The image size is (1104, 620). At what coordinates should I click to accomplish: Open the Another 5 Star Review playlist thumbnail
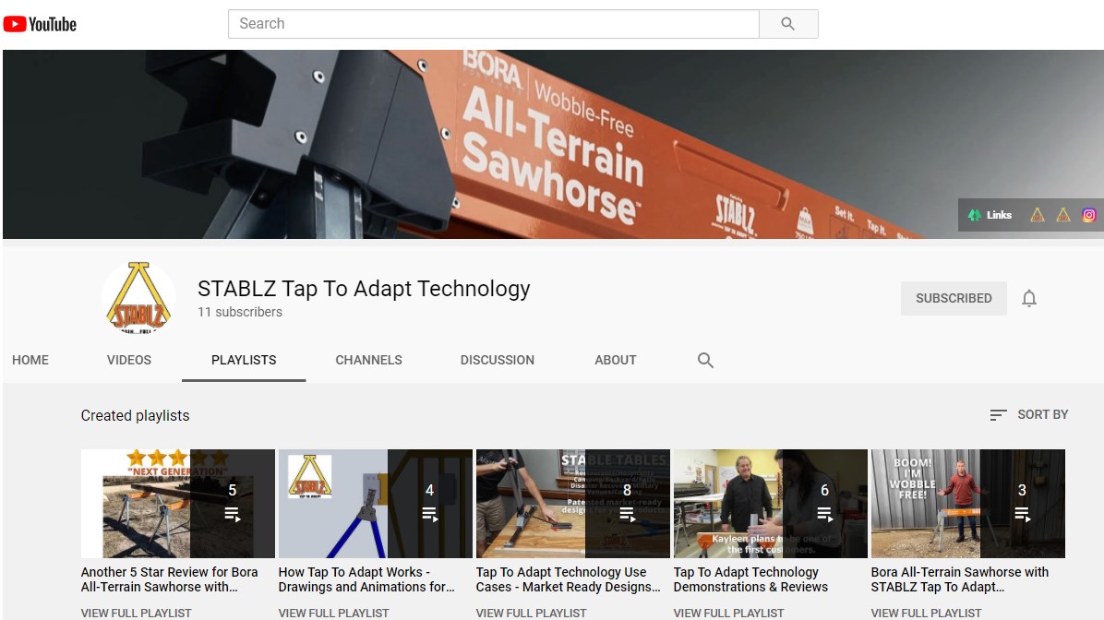[177, 504]
